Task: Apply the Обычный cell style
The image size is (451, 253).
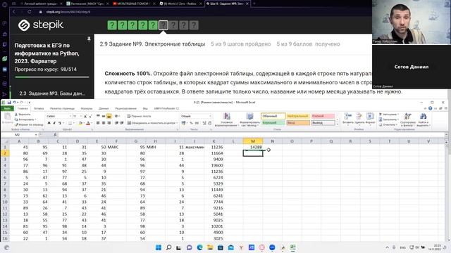Action: click(273, 116)
